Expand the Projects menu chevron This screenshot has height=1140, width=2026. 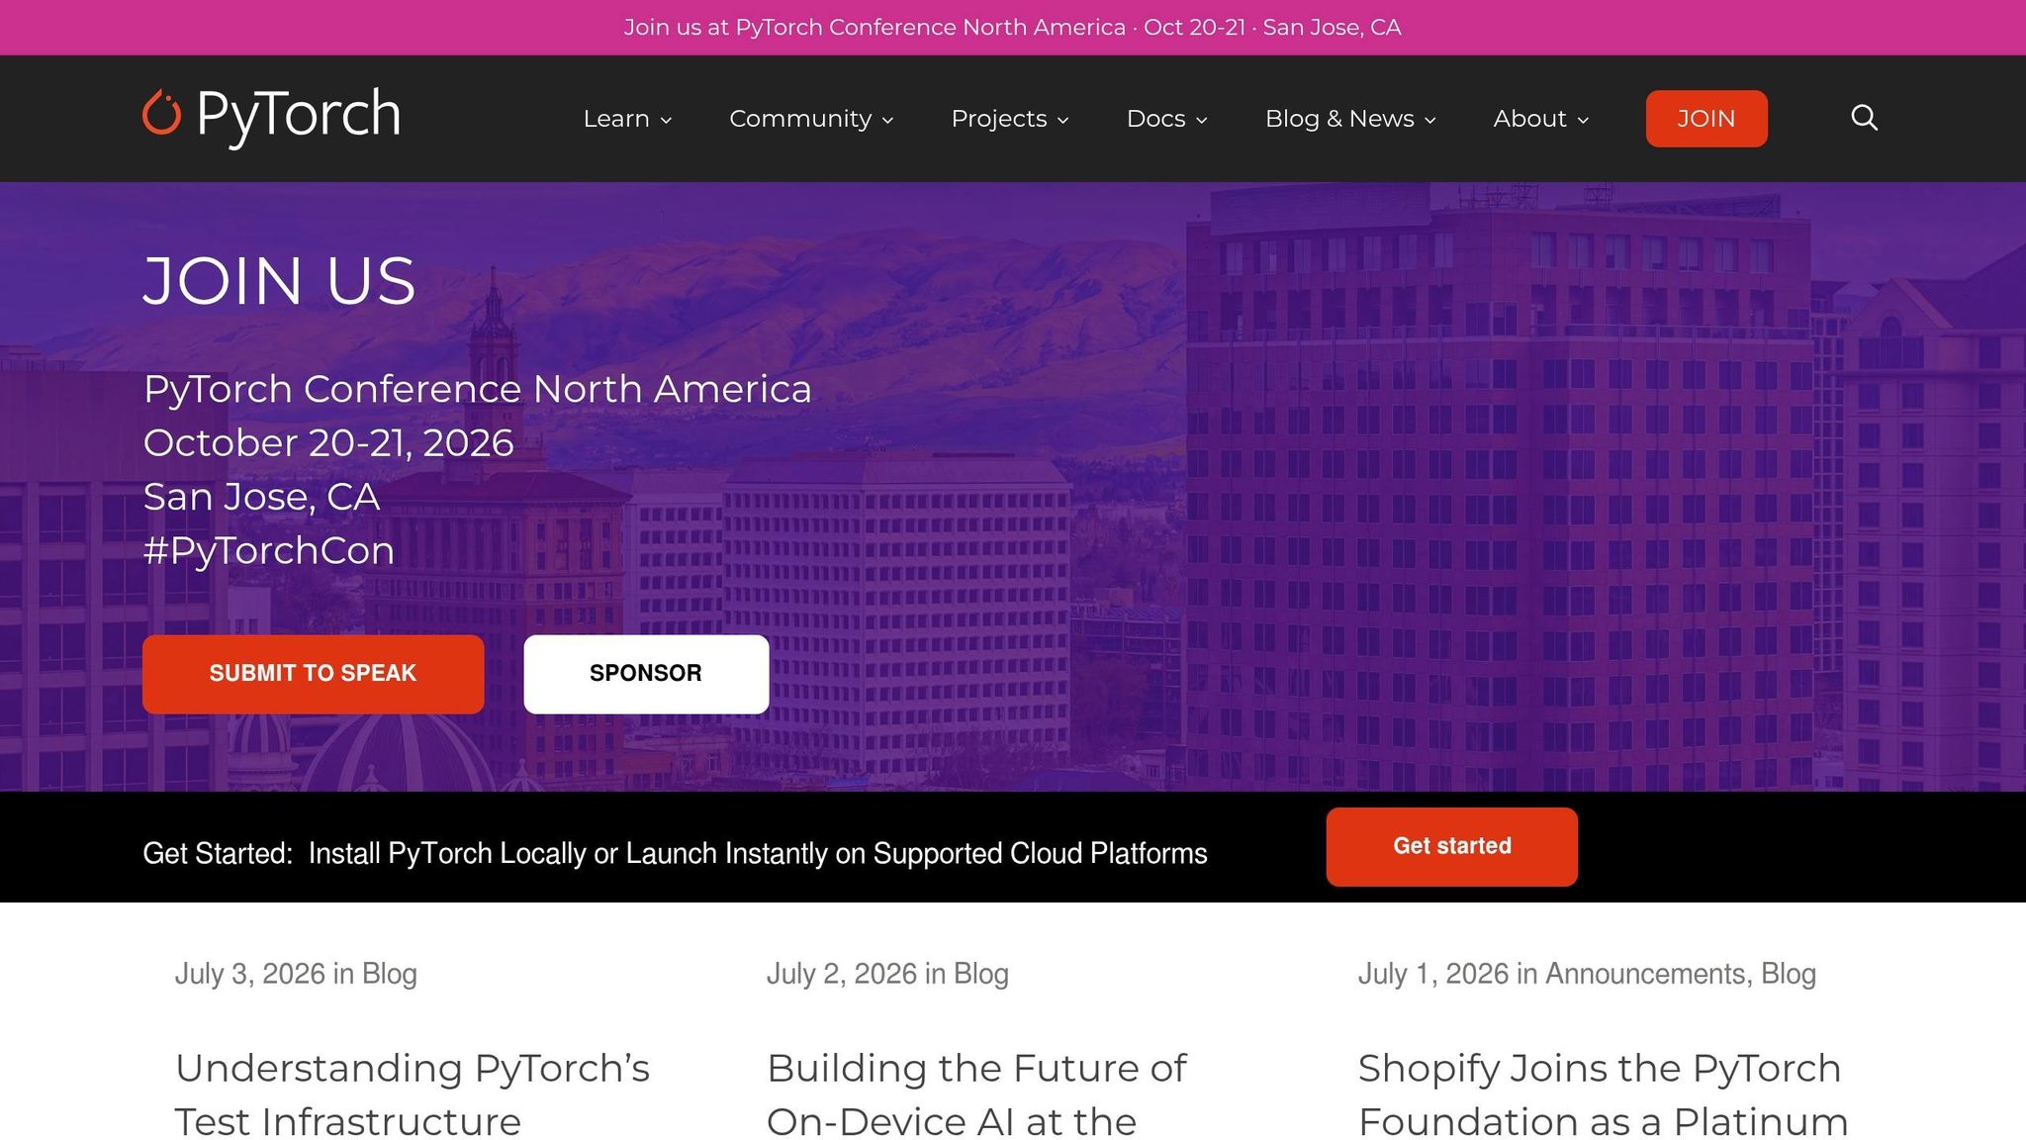(x=1062, y=120)
